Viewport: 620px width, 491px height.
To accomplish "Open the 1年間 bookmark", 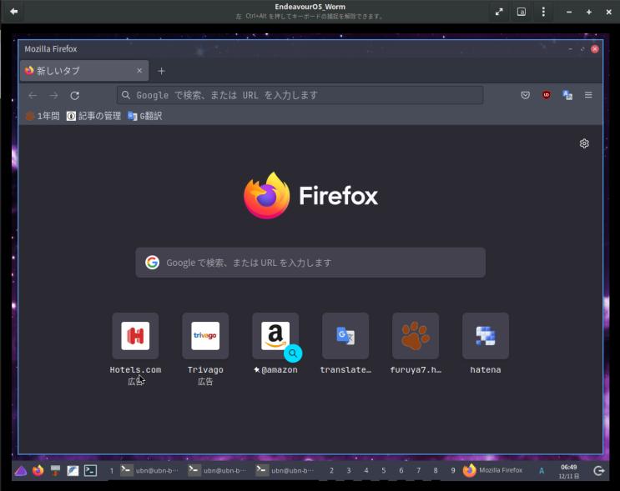I will point(43,116).
